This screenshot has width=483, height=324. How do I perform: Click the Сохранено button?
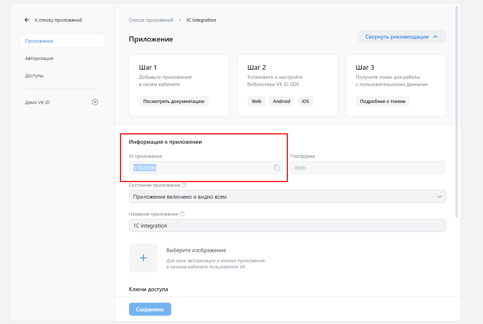click(150, 309)
